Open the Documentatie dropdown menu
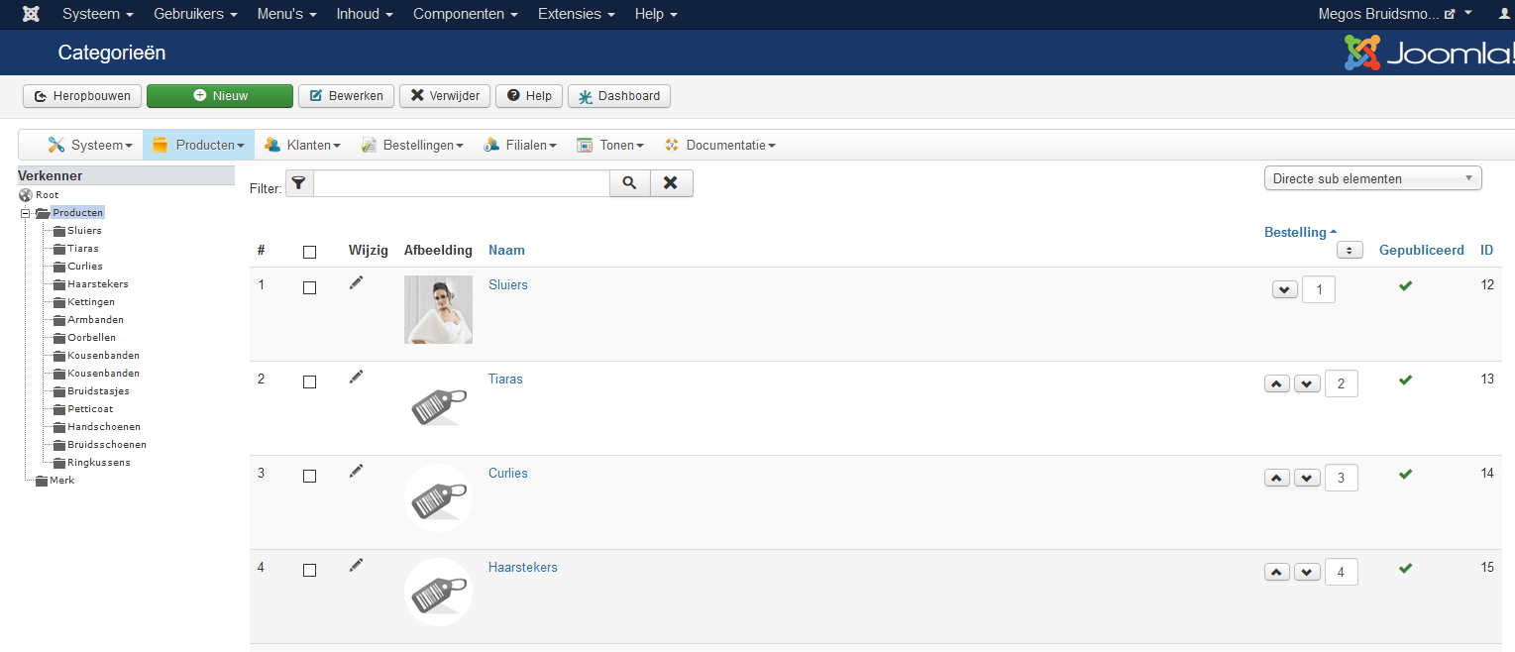This screenshot has width=1515, height=652. tap(720, 145)
